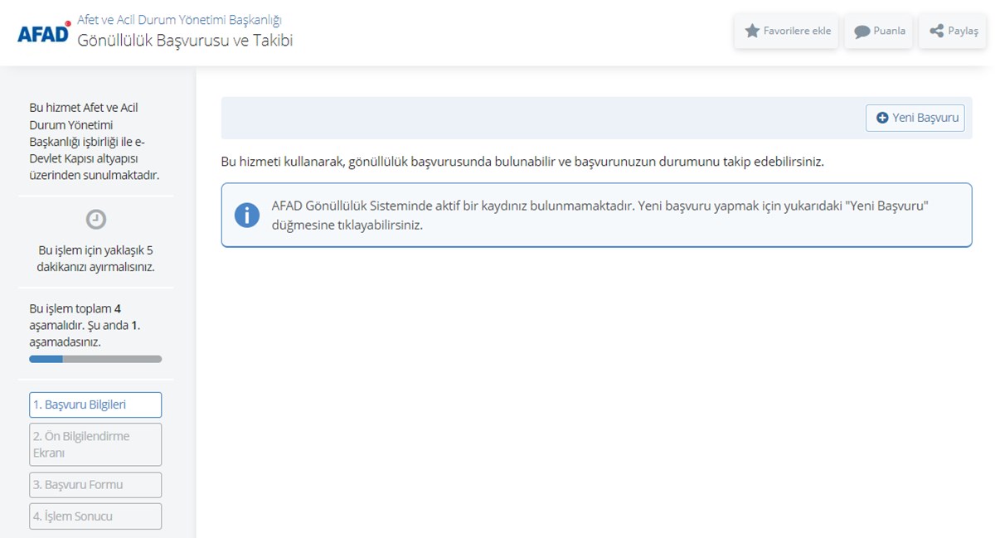
Task: Click the 'aktif bir kaydınız bulunmamaktadır' notice text
Action: click(599, 215)
